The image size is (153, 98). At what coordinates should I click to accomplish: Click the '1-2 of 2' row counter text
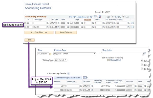(118, 17)
